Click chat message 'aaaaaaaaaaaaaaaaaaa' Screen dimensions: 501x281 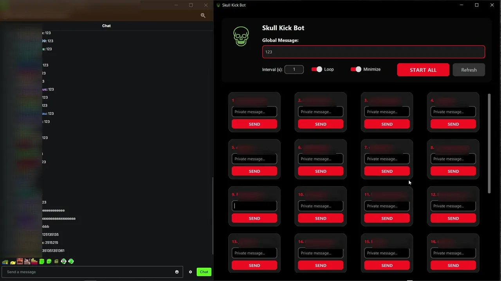[59, 219]
